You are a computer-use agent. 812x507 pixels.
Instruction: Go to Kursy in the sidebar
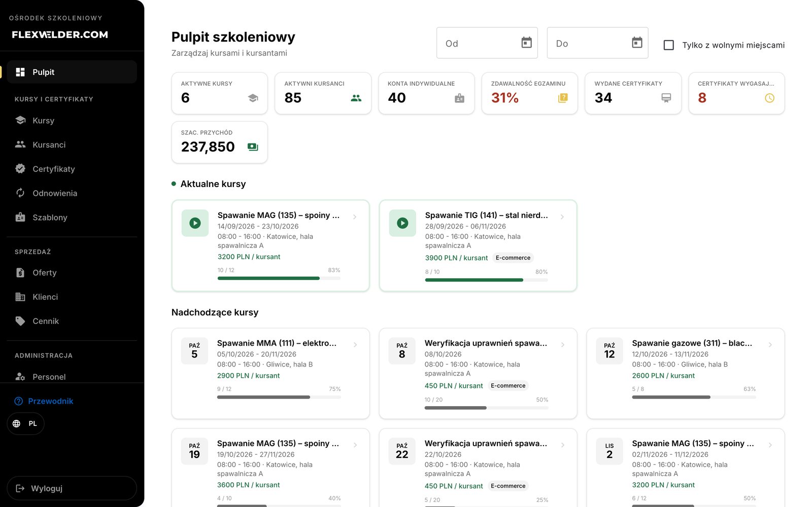[72, 120]
